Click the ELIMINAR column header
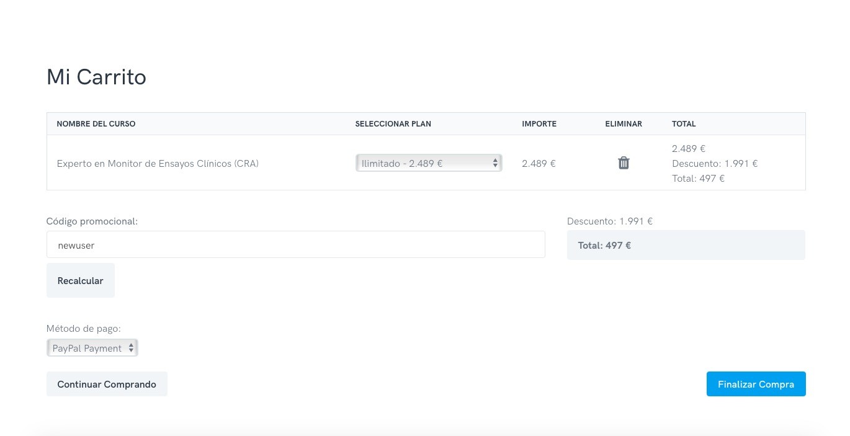The width and height of the screenshot is (850, 436). (624, 124)
